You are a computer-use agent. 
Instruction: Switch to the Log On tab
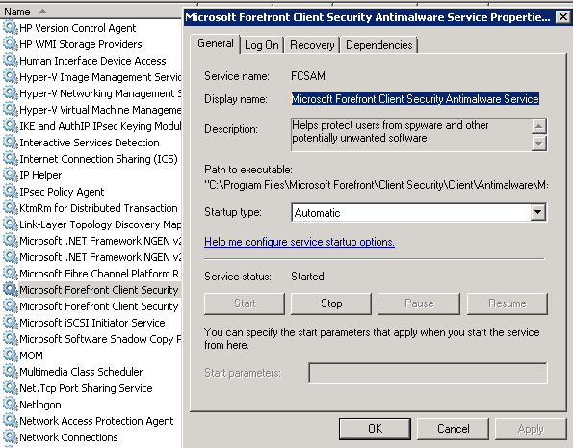[x=262, y=45]
